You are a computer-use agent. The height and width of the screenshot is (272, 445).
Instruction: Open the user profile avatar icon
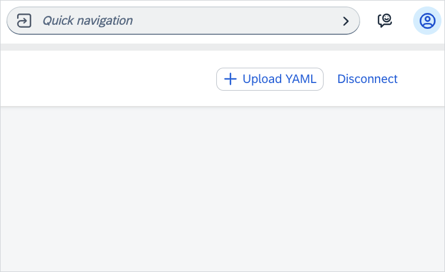[x=427, y=21]
